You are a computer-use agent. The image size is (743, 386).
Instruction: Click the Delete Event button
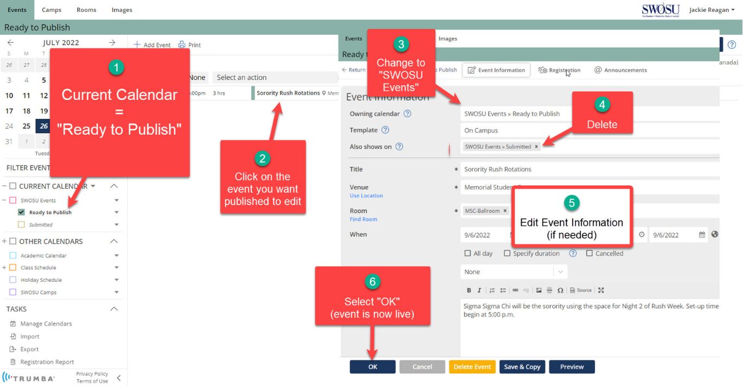pyautogui.click(x=472, y=367)
